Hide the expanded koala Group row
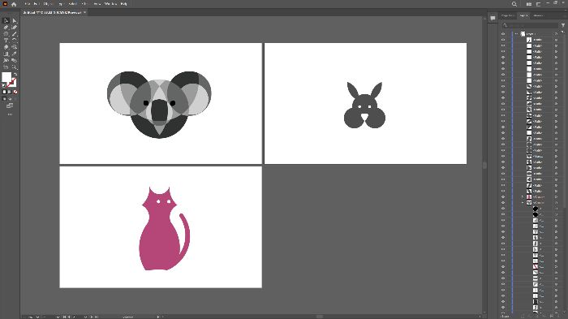The height and width of the screenshot is (319, 568). point(503,203)
